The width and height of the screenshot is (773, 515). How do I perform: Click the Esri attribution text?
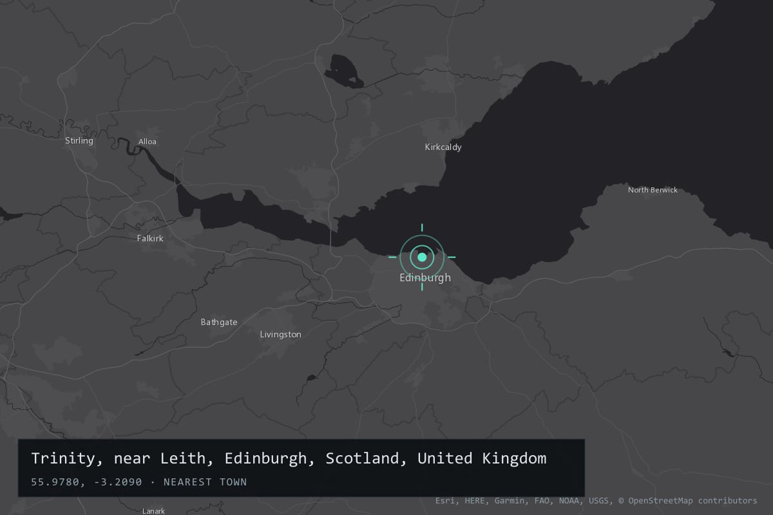pyautogui.click(x=447, y=500)
